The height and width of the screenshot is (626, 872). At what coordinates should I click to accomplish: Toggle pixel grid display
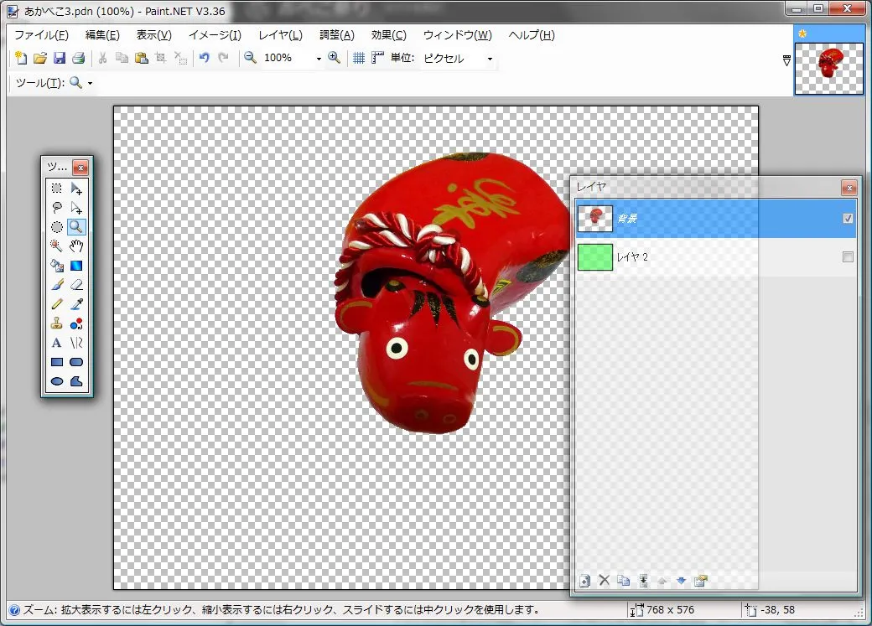358,58
